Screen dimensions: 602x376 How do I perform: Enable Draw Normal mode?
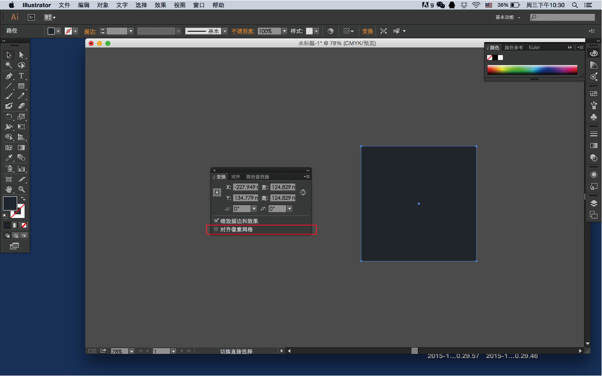[8, 236]
